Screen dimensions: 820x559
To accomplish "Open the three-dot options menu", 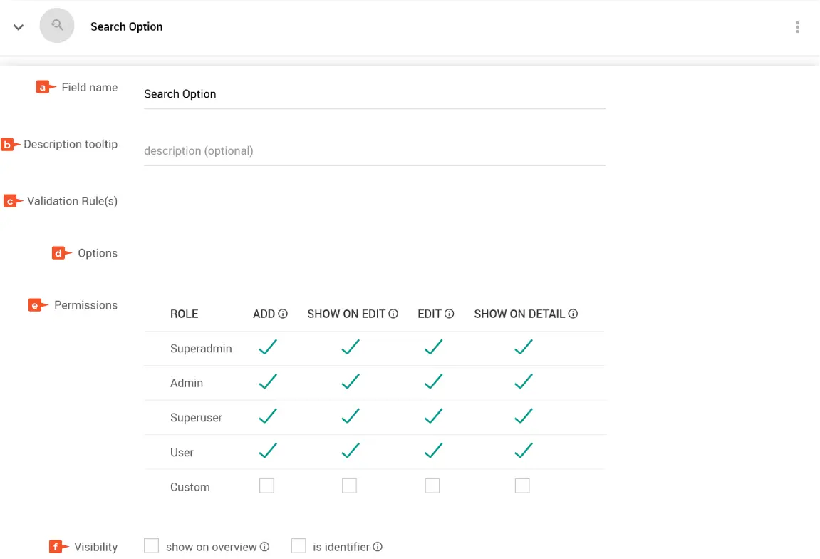I will point(797,27).
